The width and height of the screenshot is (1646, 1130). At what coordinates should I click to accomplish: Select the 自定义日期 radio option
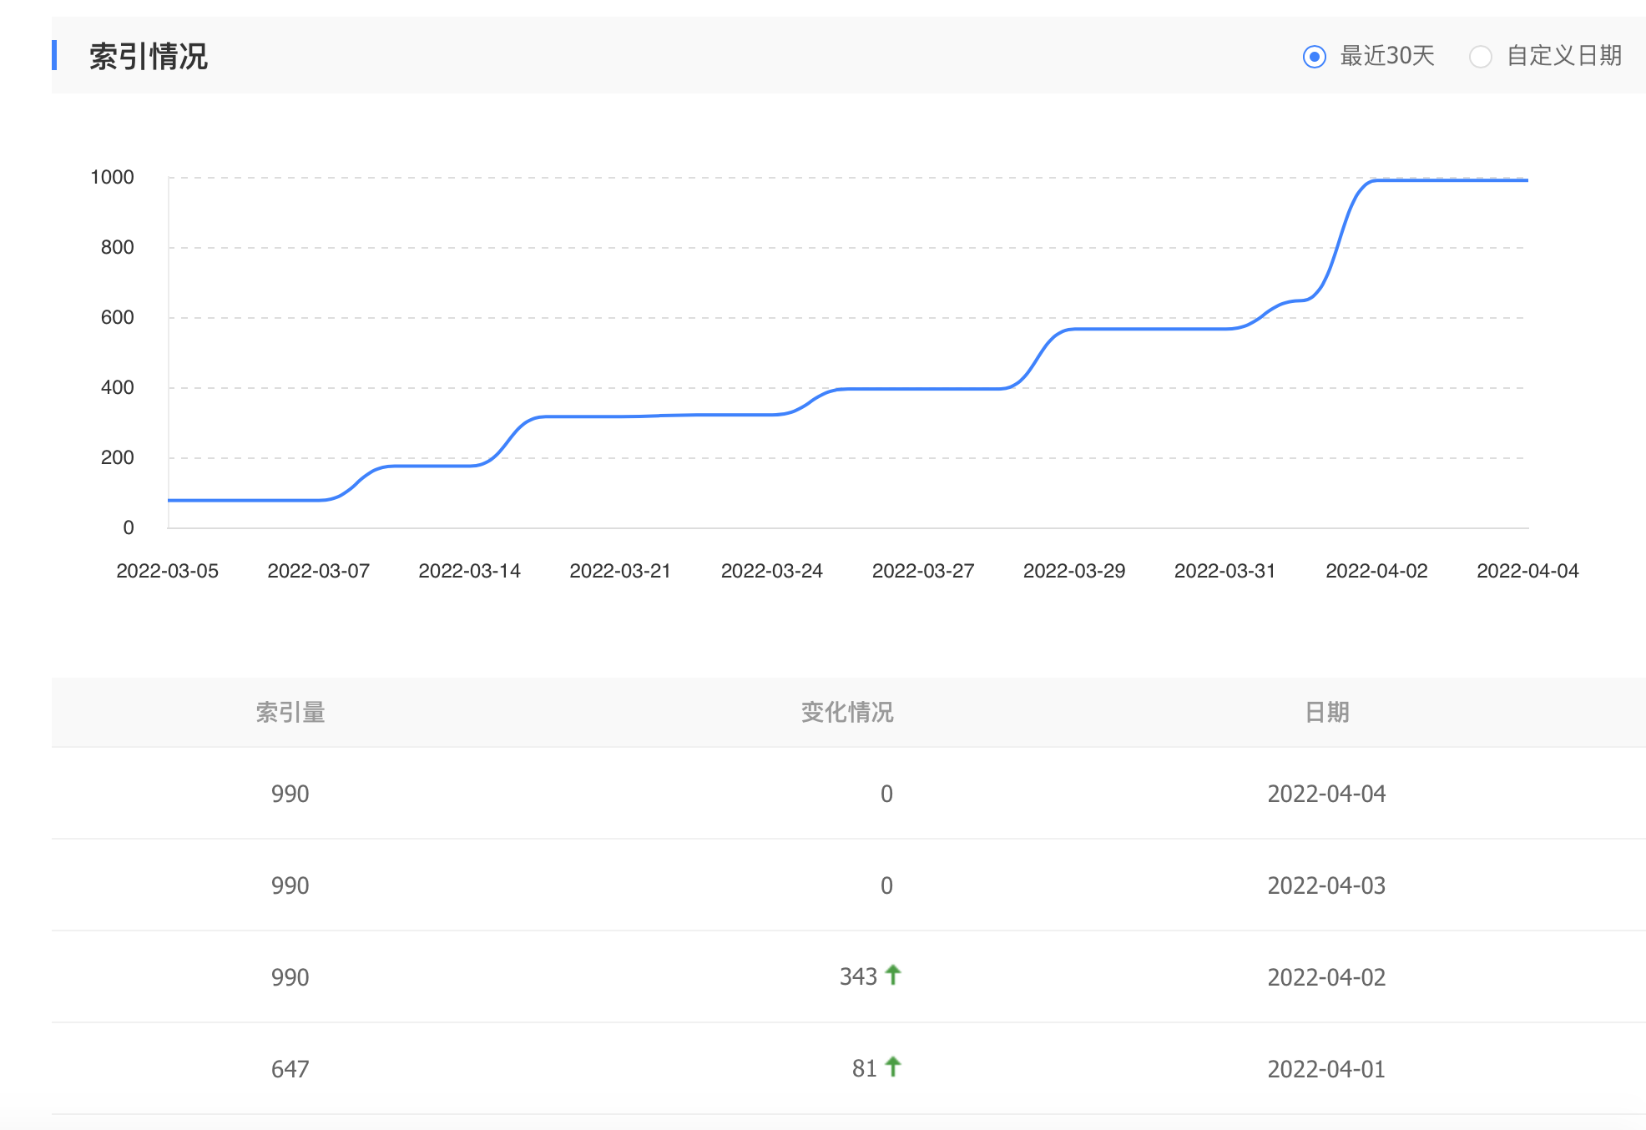1480,57
